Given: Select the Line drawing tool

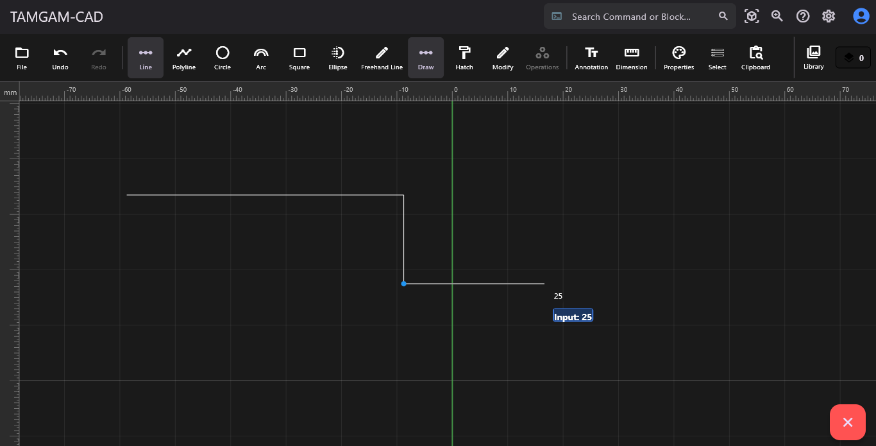Looking at the screenshot, I should [146, 58].
